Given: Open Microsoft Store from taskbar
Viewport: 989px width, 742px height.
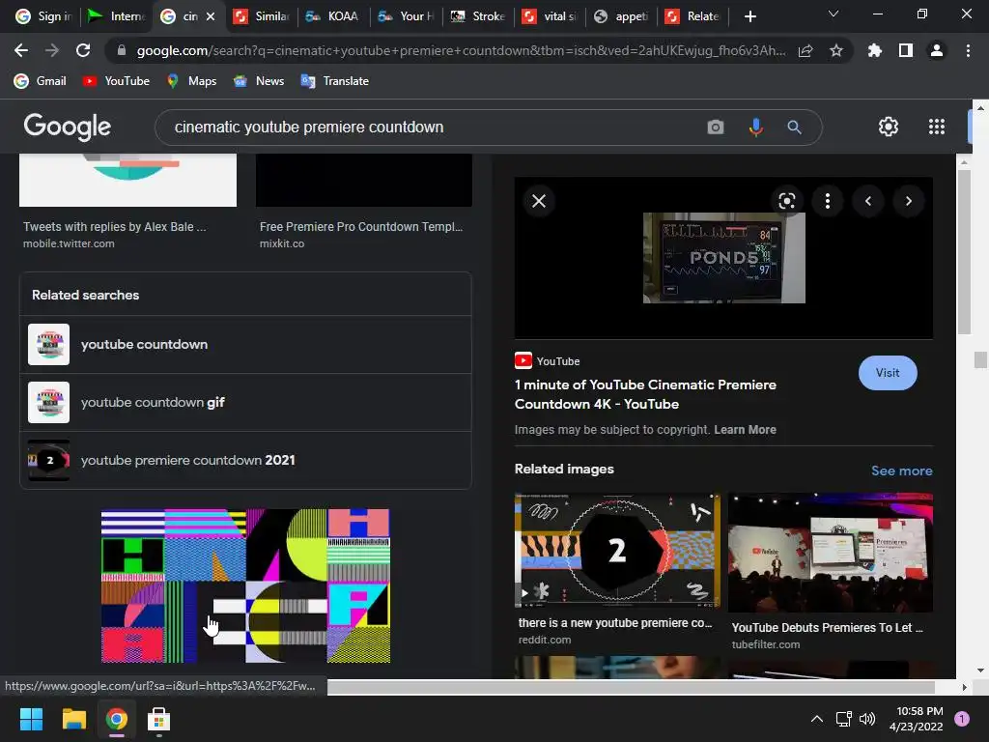Looking at the screenshot, I should point(159,719).
